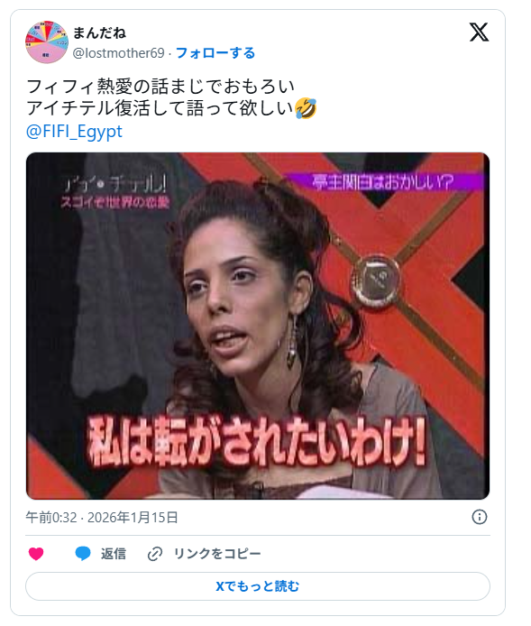Click the chain link copy icon
Viewport: 531px width, 626px height.
coord(155,554)
